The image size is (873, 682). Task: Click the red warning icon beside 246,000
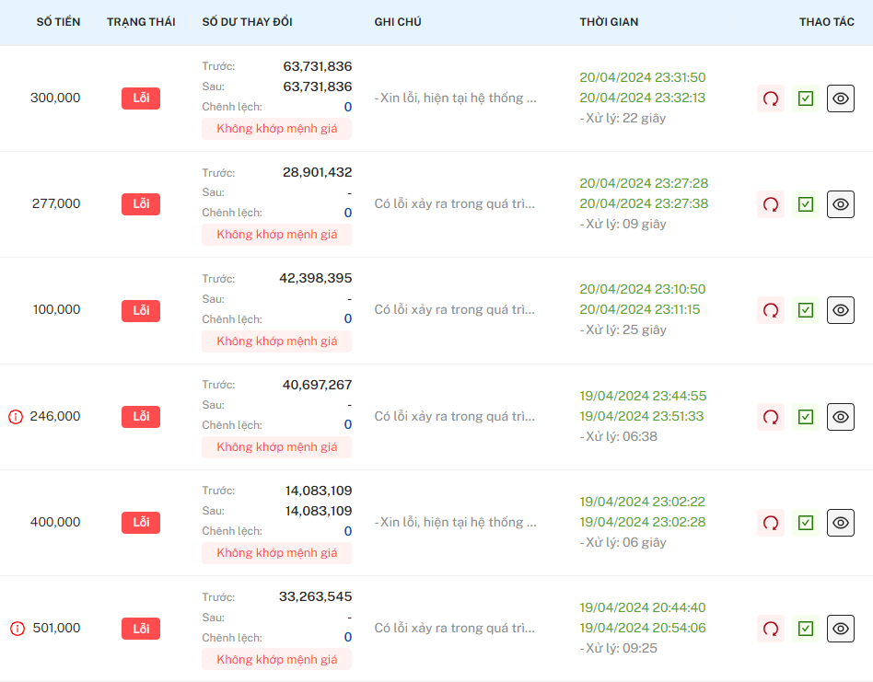(16, 417)
